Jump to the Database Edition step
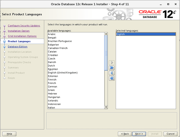180x137 pixels. (x=18, y=47)
